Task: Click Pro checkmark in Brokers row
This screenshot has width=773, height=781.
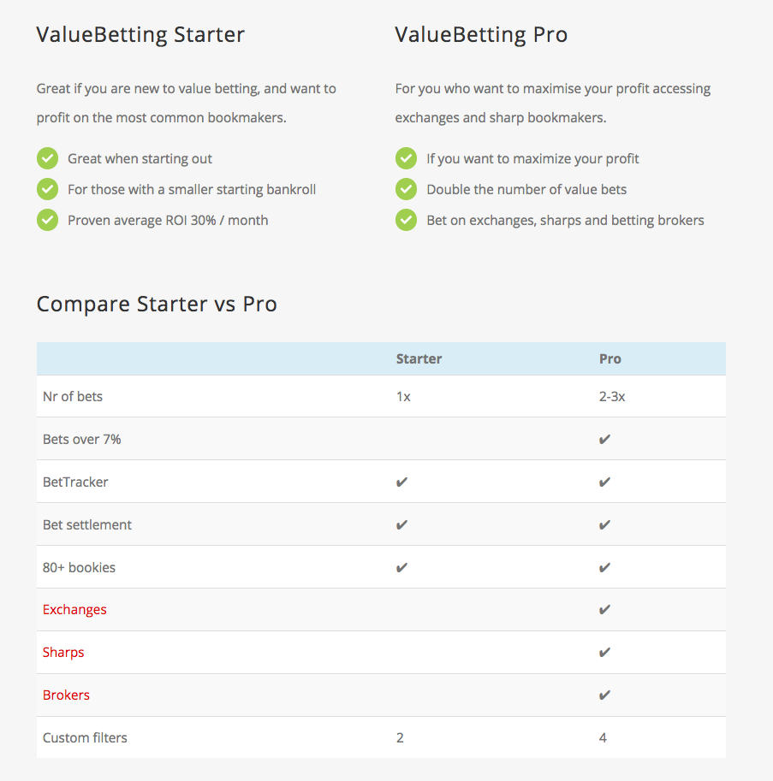Action: pos(604,695)
